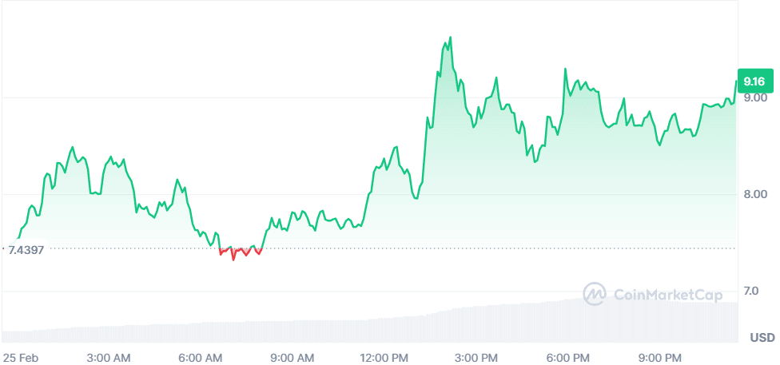Select the 8.00 y-axis price label
The height and width of the screenshot is (365, 780).
(755, 194)
